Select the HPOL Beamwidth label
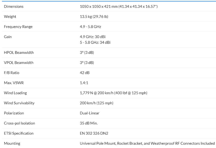 click(x=19, y=53)
